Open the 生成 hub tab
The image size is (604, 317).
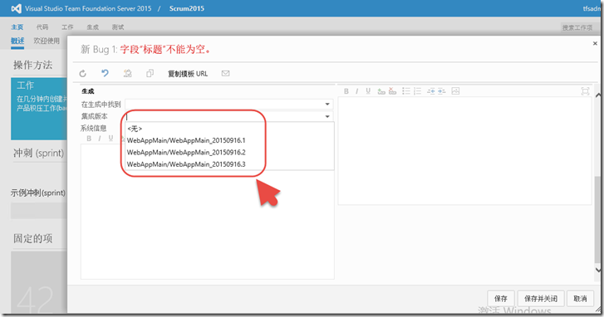click(x=92, y=27)
